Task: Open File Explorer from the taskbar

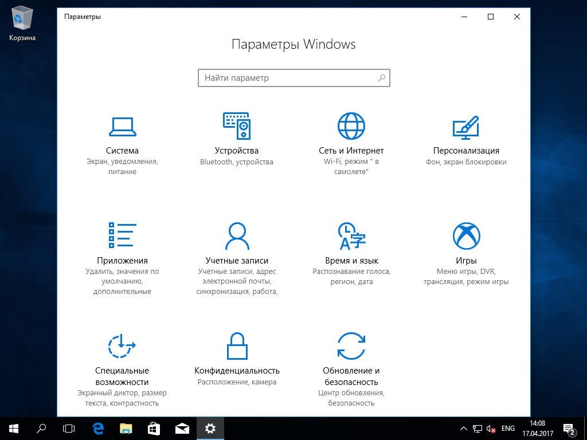Action: (x=126, y=428)
